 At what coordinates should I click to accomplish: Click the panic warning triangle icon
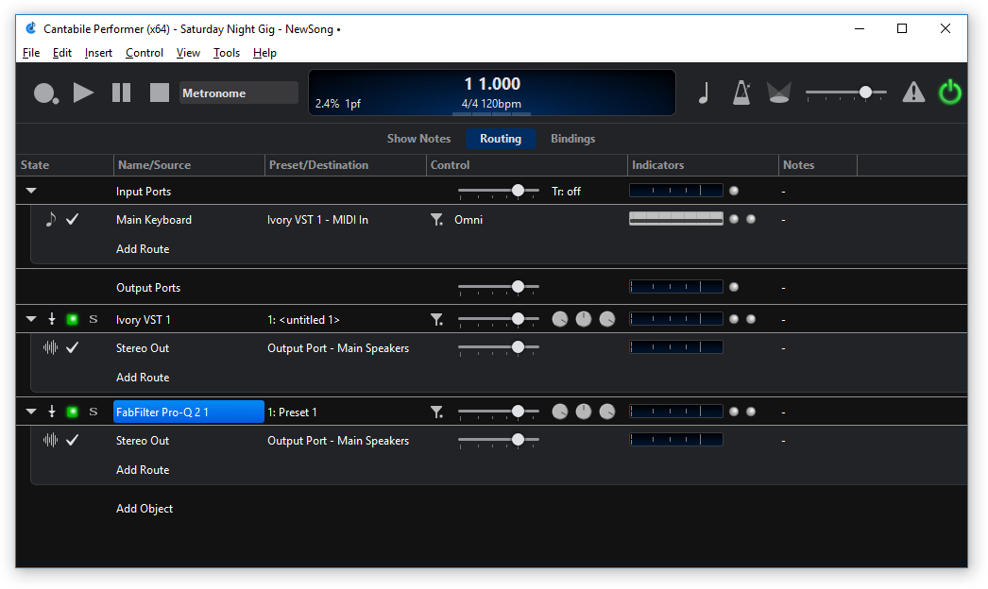tap(913, 93)
